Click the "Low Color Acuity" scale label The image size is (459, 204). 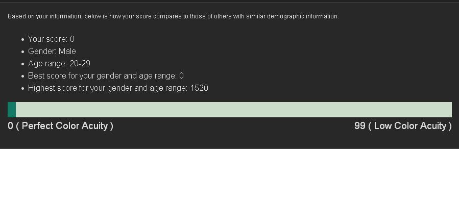[x=413, y=126]
